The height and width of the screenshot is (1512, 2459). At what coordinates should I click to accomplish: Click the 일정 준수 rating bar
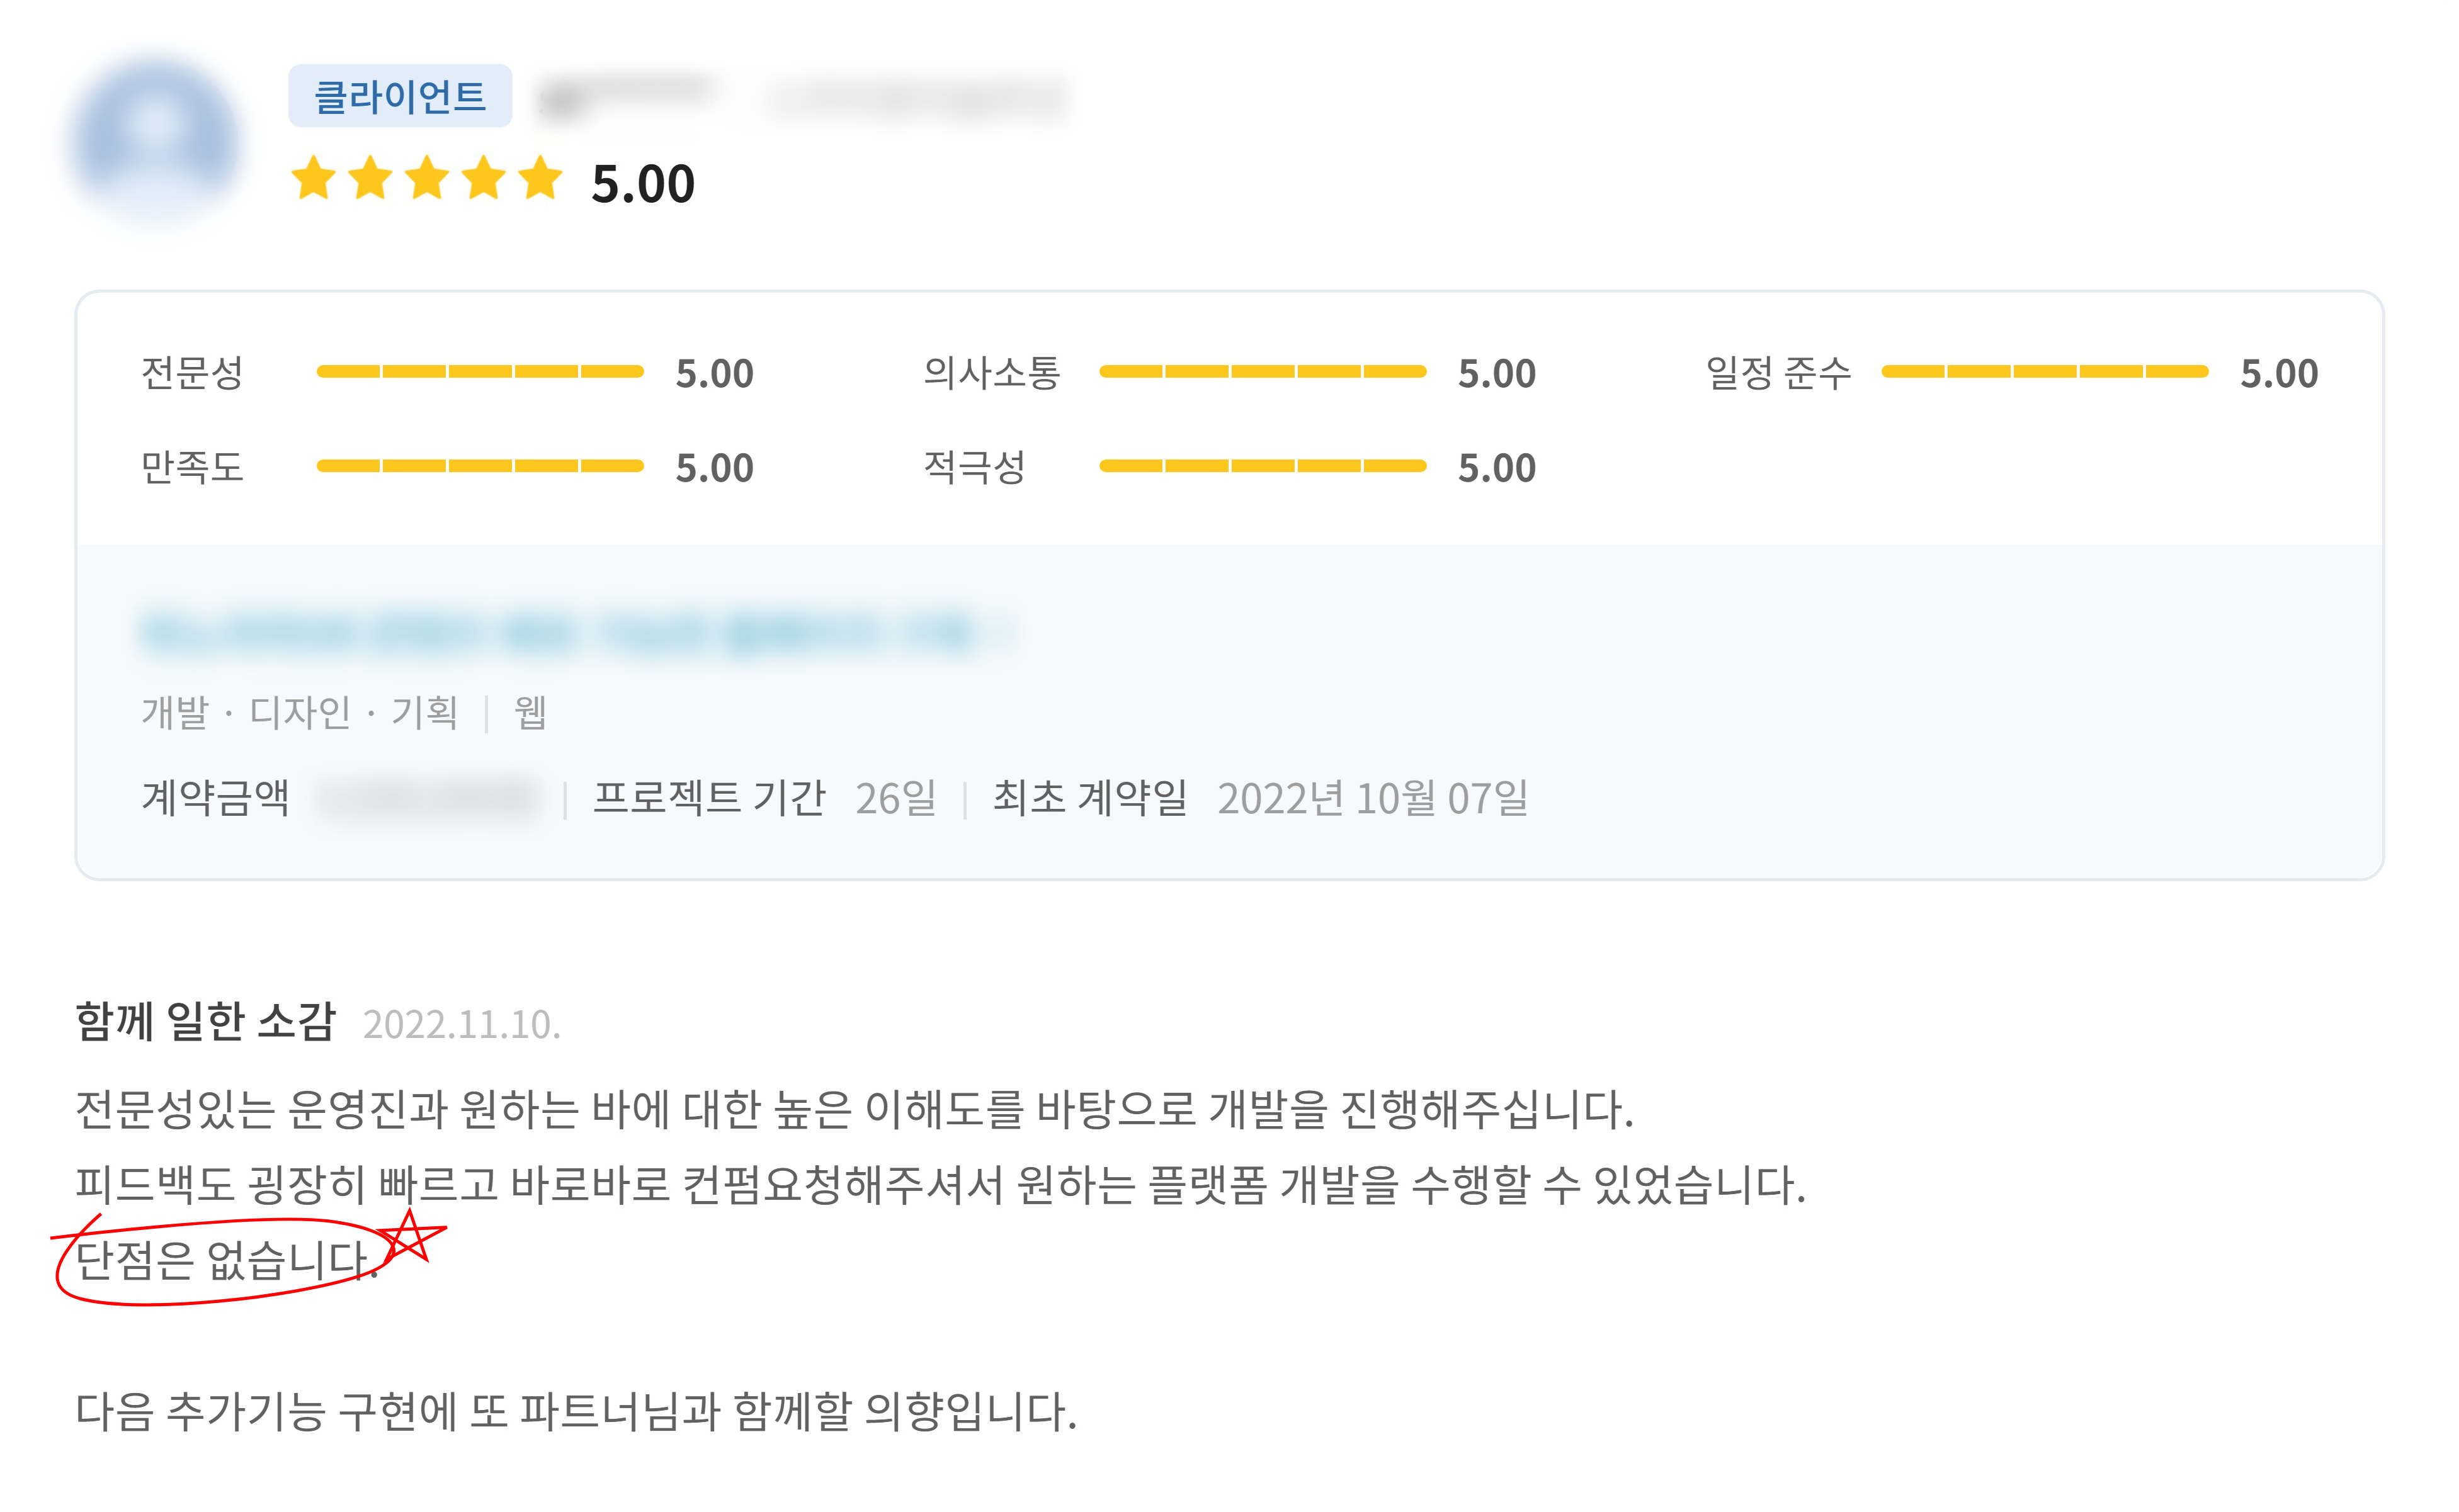tap(2044, 372)
